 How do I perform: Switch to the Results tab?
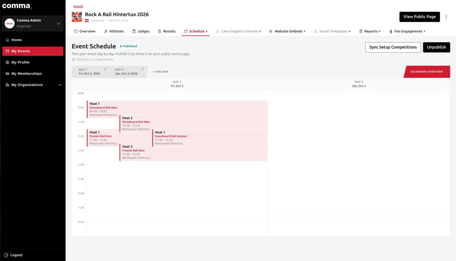click(167, 31)
